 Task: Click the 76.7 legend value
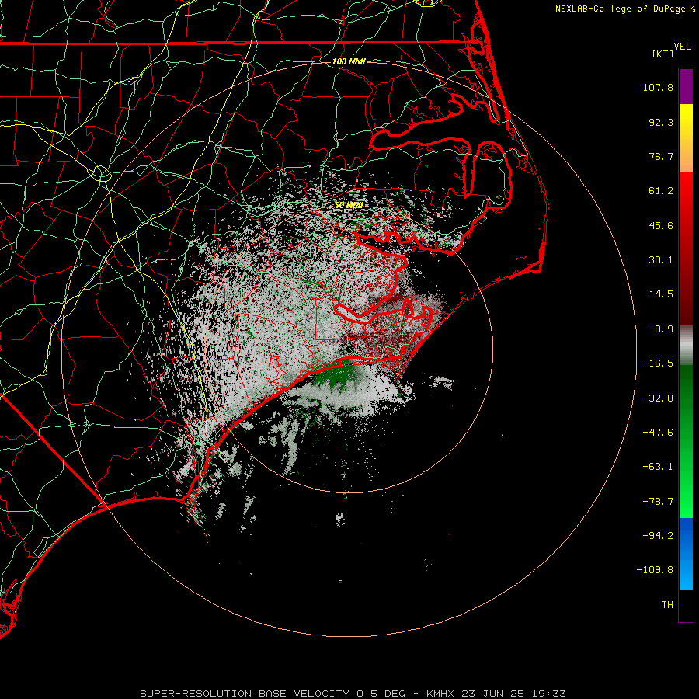click(x=661, y=156)
